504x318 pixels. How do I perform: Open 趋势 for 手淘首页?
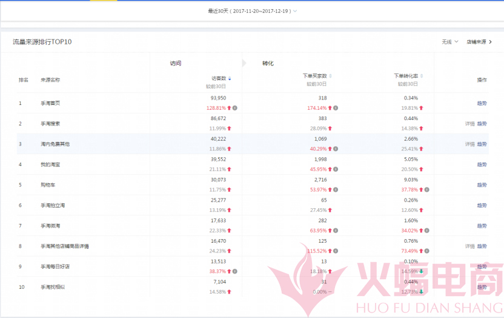482,103
